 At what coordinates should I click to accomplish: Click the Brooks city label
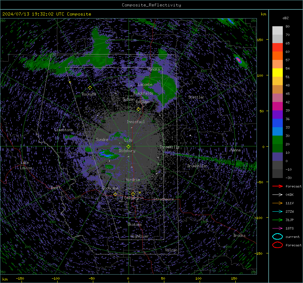[x=239, y=236]
